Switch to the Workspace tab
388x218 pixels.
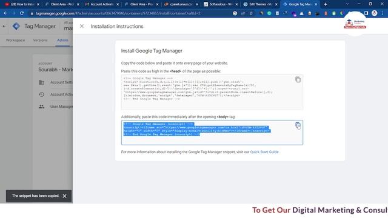tap(15, 40)
